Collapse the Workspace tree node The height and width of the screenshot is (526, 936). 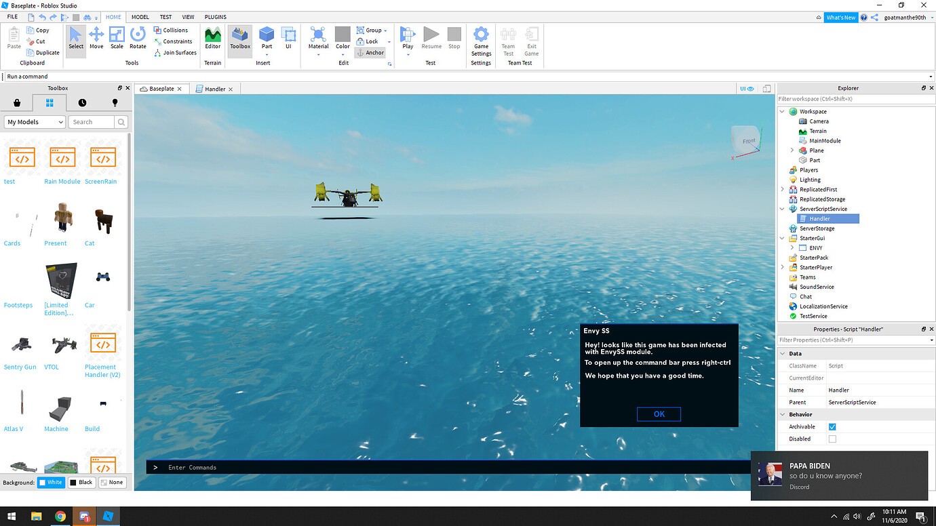point(782,111)
